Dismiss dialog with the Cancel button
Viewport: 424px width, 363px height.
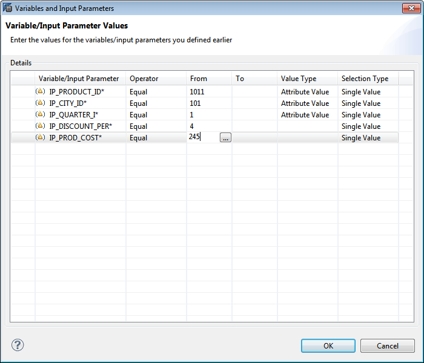point(387,345)
